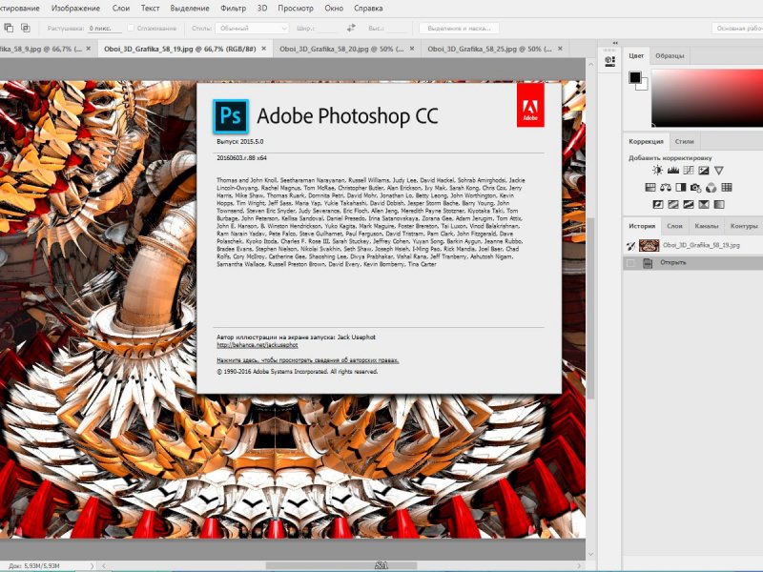This screenshot has height=572, width=763.
Task: Click the vertical scrollbar of the canvas
Action: [x=590, y=309]
